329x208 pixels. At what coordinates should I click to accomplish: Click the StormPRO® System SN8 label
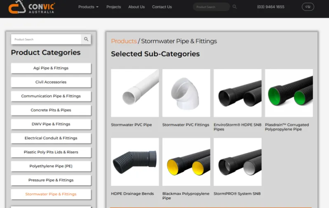(237, 194)
